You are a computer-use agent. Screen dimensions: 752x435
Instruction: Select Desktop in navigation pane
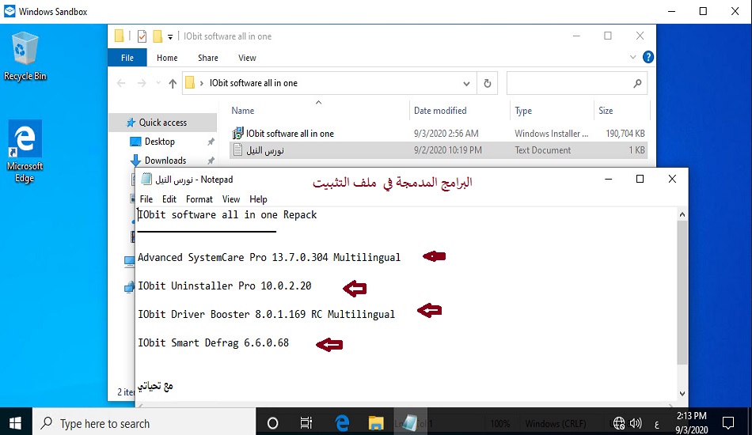[160, 142]
